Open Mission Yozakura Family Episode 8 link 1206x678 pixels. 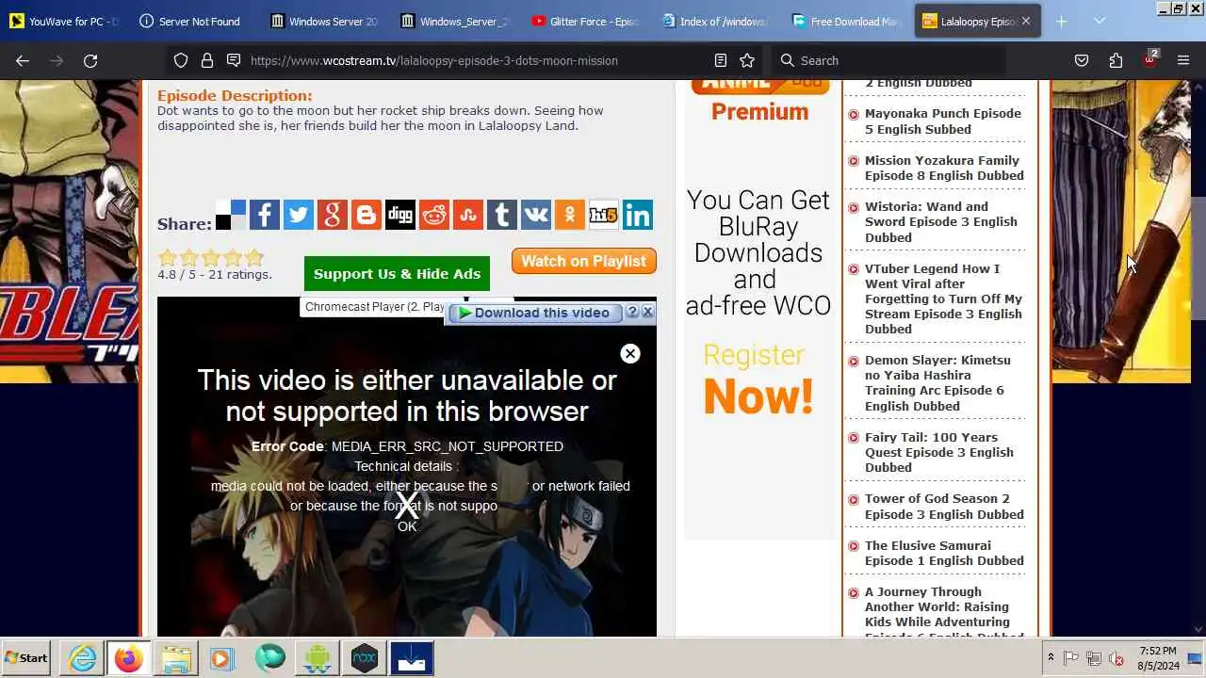tap(944, 168)
